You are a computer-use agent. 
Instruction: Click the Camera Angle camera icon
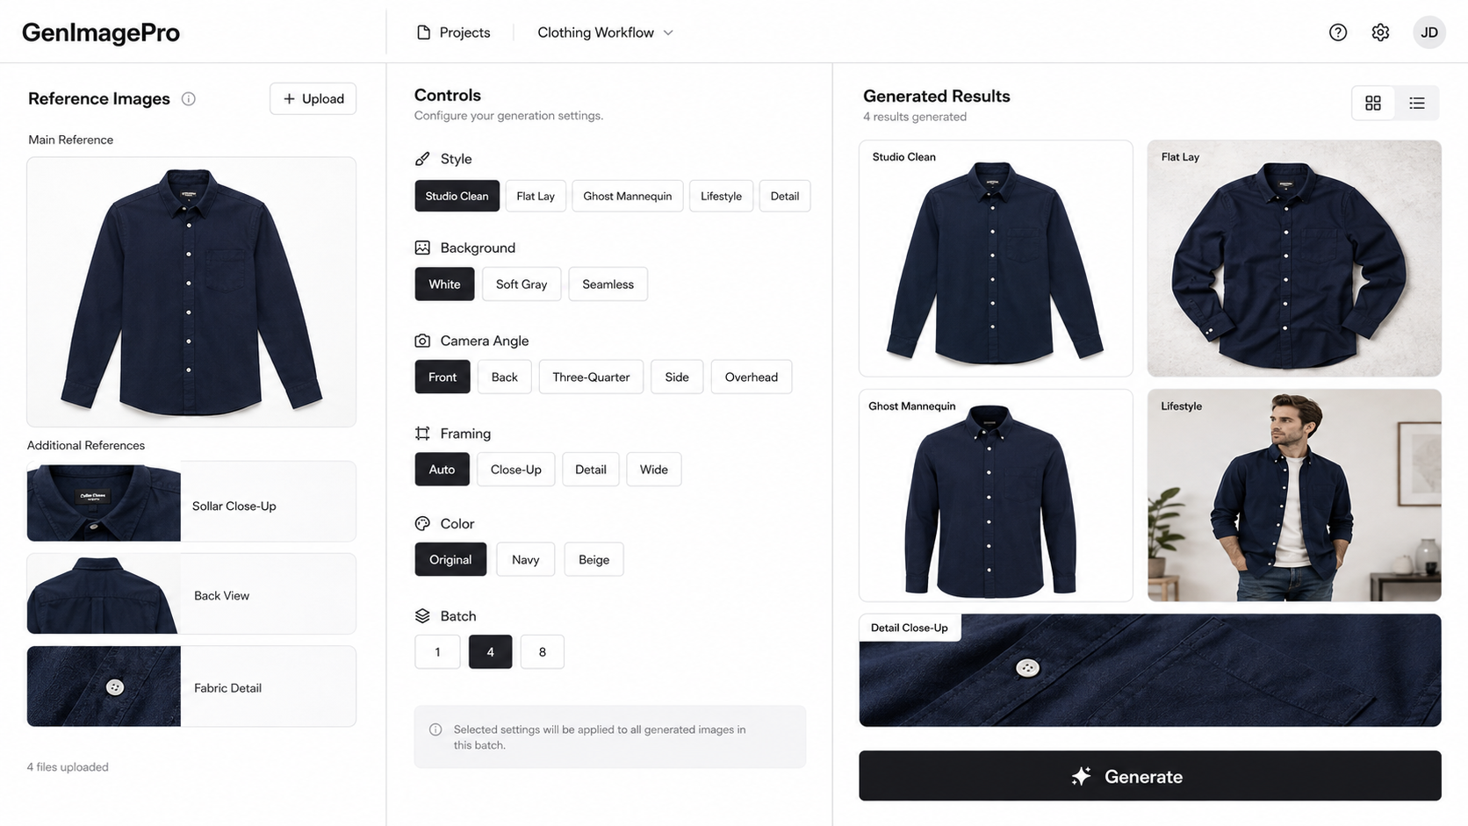422,341
